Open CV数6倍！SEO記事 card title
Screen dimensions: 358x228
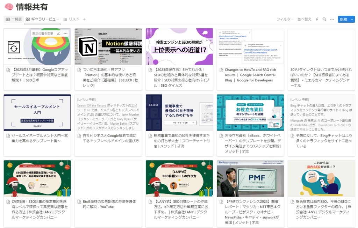click(39, 209)
